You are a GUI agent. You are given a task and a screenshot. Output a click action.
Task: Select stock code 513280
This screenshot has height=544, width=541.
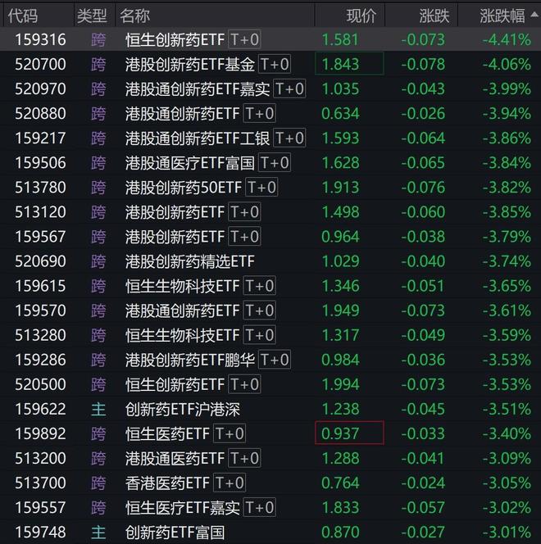[40, 335]
